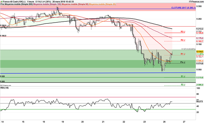Click the yellow current price tag 5 114,1

tap(200, 52)
